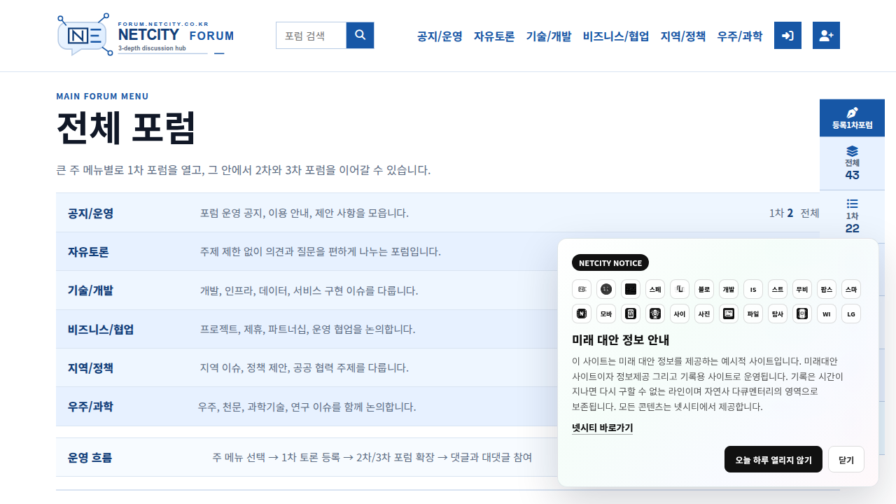Open the 1차 22 list sidebar item
This screenshot has width=896, height=504.
[852, 216]
